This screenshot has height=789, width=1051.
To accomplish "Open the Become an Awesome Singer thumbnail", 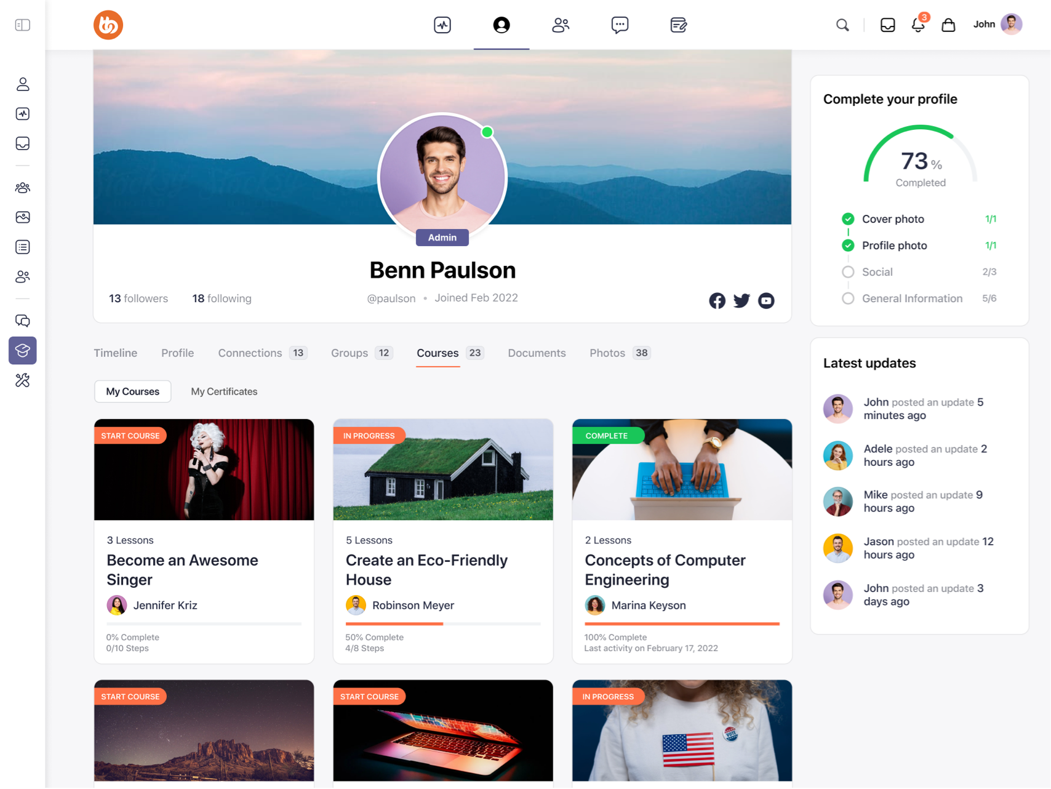I will [x=204, y=470].
